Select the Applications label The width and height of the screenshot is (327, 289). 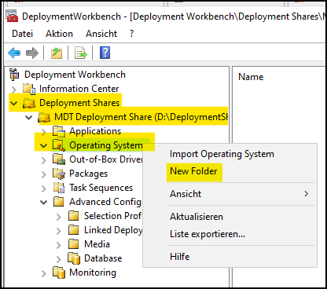click(x=95, y=131)
